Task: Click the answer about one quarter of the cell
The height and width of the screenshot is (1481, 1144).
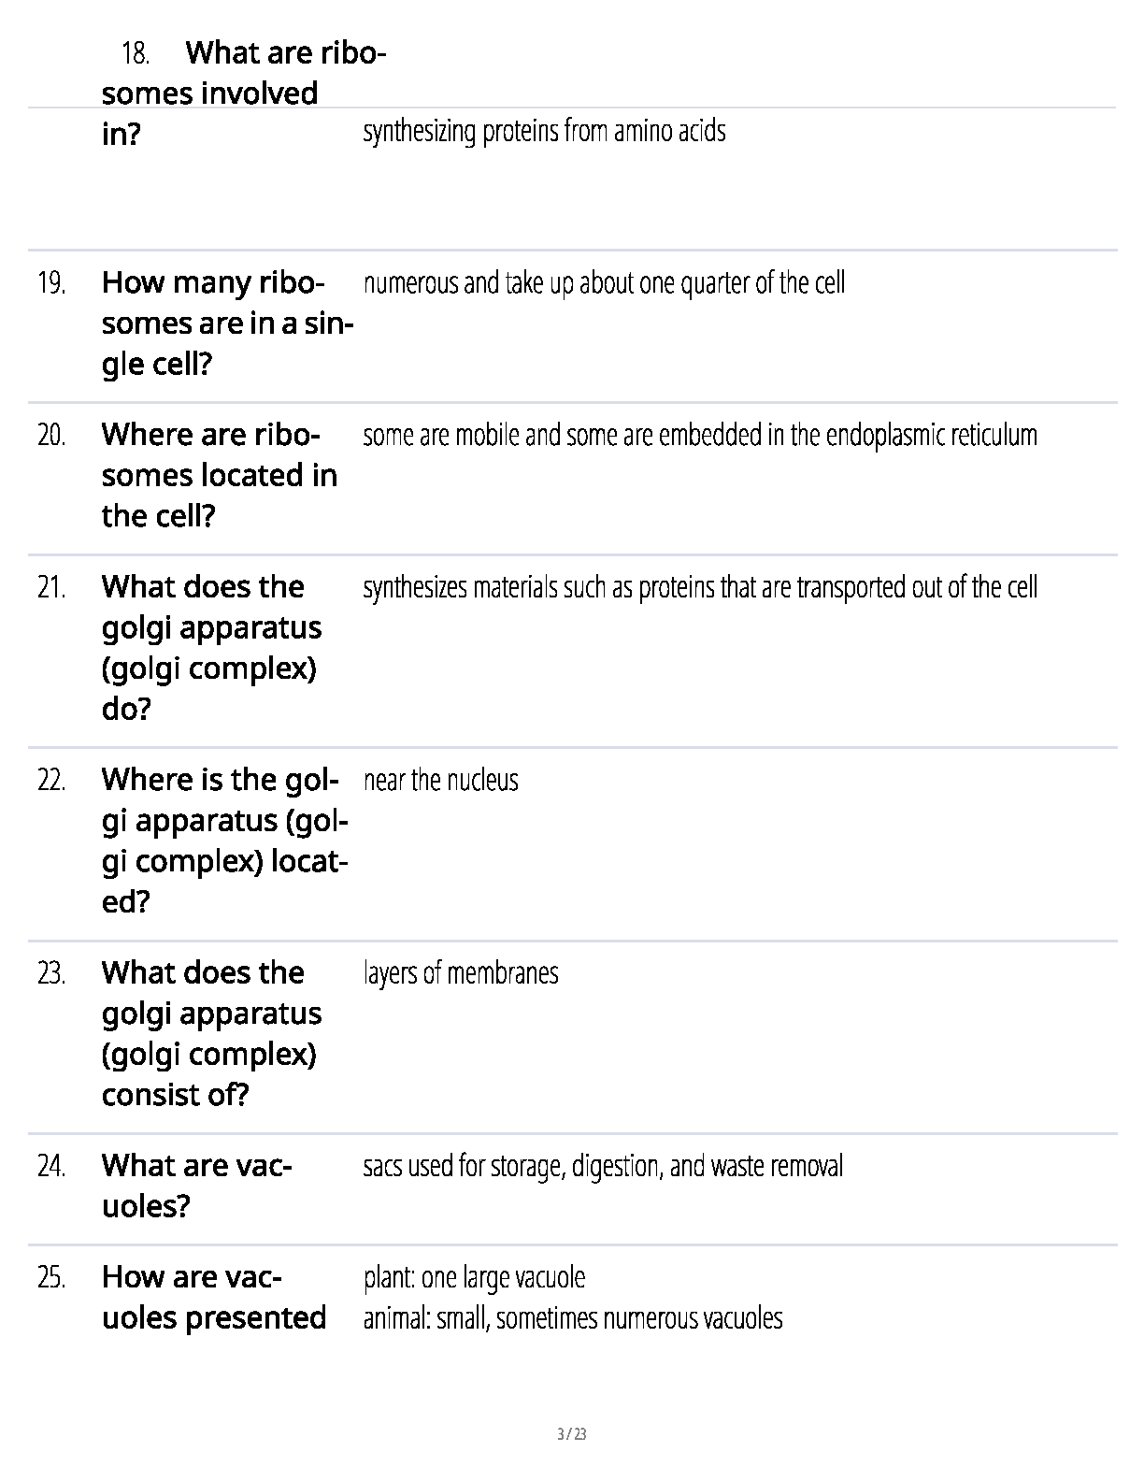Action: tap(604, 282)
